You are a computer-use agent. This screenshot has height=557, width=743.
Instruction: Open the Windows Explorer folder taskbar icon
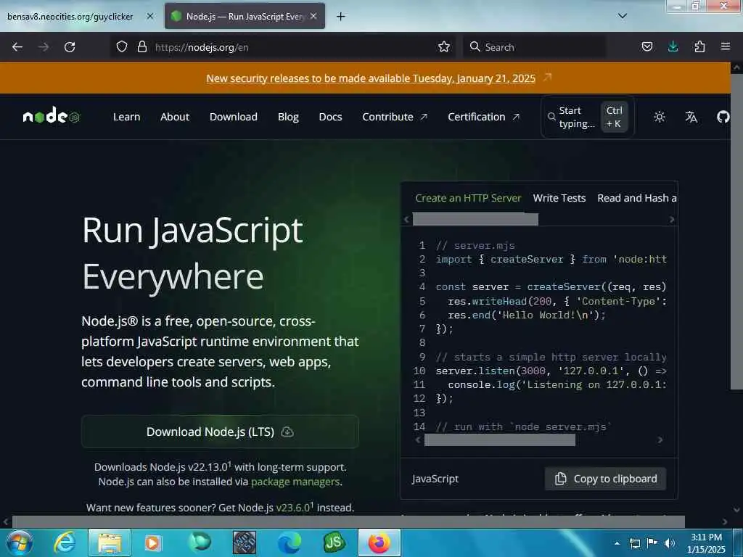pyautogui.click(x=110, y=542)
